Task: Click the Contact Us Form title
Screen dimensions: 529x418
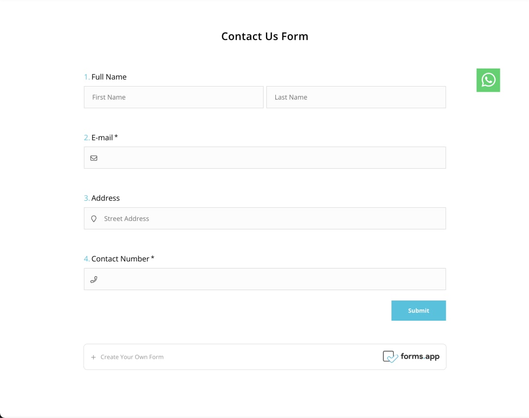Action: (264, 36)
